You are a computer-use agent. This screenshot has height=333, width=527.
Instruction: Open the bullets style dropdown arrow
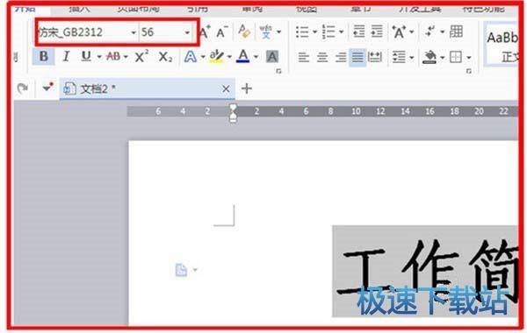coord(315,32)
